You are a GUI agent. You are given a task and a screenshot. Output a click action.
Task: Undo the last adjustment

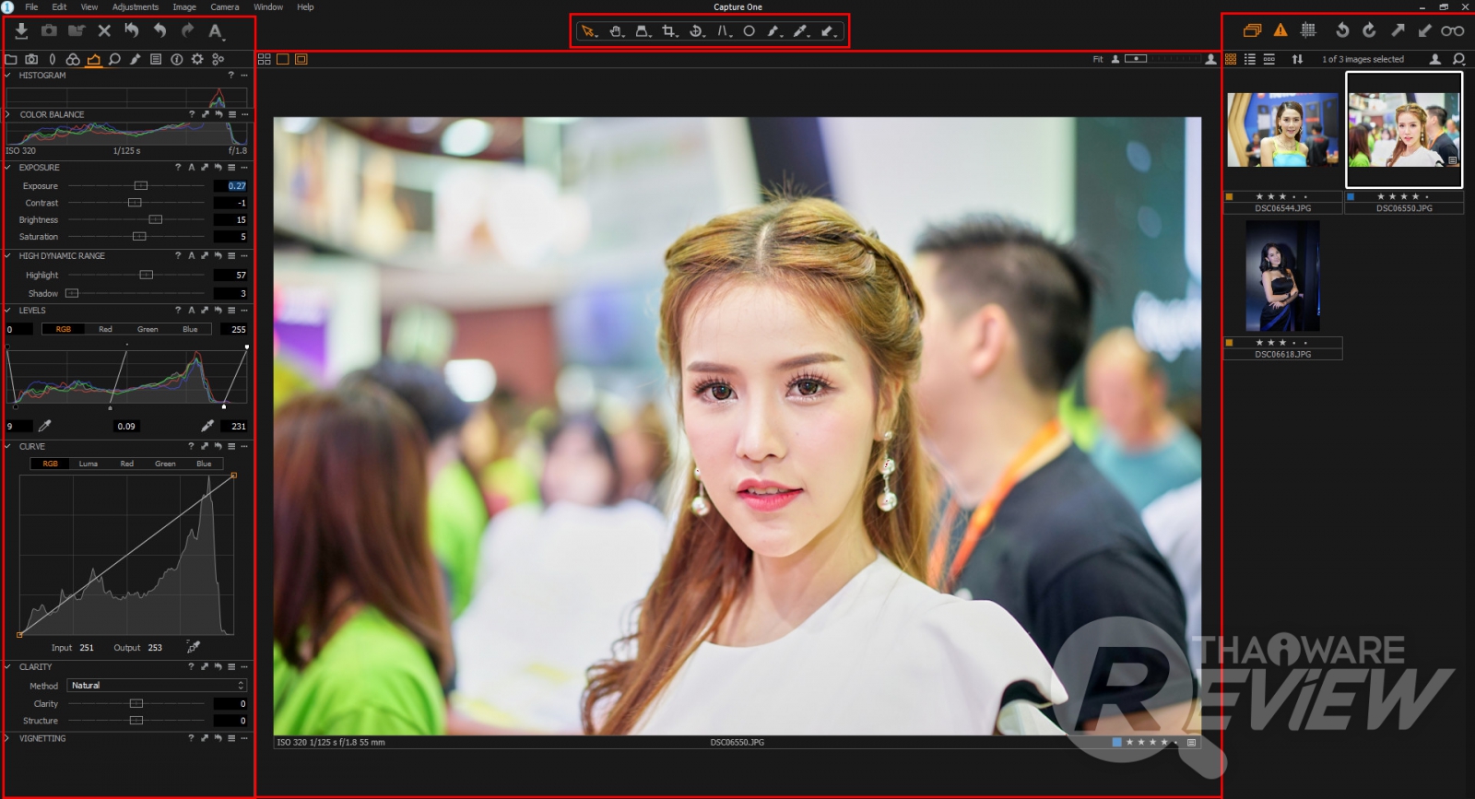coord(159,30)
